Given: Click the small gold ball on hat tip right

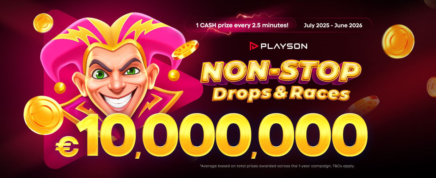Looking at the screenshot, I should 173,75.
